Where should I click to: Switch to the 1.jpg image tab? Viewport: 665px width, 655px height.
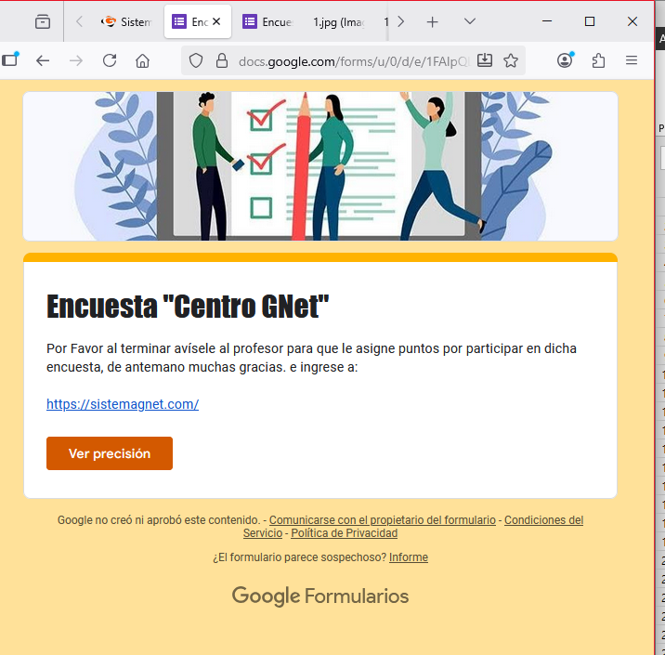click(339, 21)
